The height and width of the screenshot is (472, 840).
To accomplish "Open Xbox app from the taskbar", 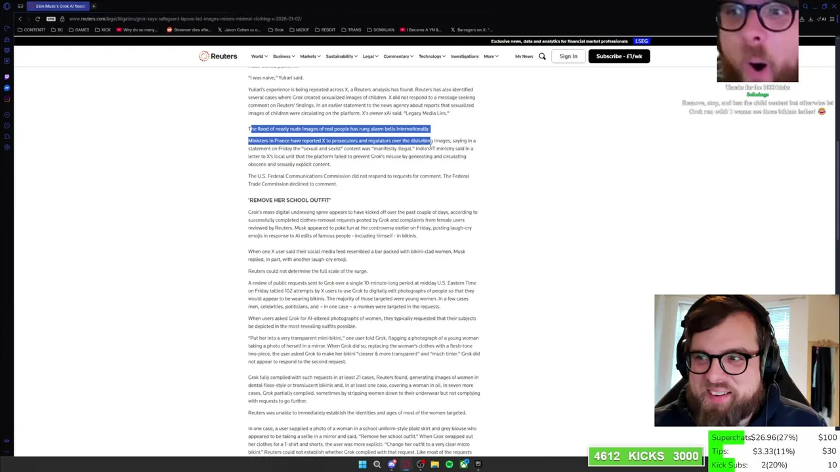I will coord(464,464).
